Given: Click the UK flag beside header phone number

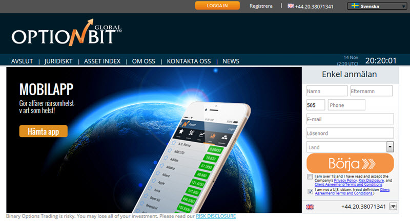Looking at the screenshot, I should (291, 6).
